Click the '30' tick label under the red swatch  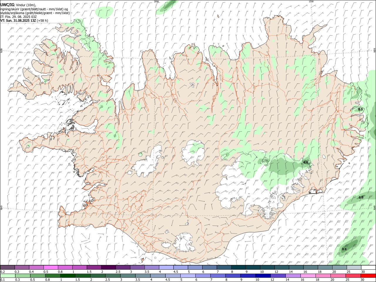[362, 280]
